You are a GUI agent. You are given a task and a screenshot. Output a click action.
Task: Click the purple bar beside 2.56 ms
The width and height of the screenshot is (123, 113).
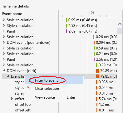94,59
